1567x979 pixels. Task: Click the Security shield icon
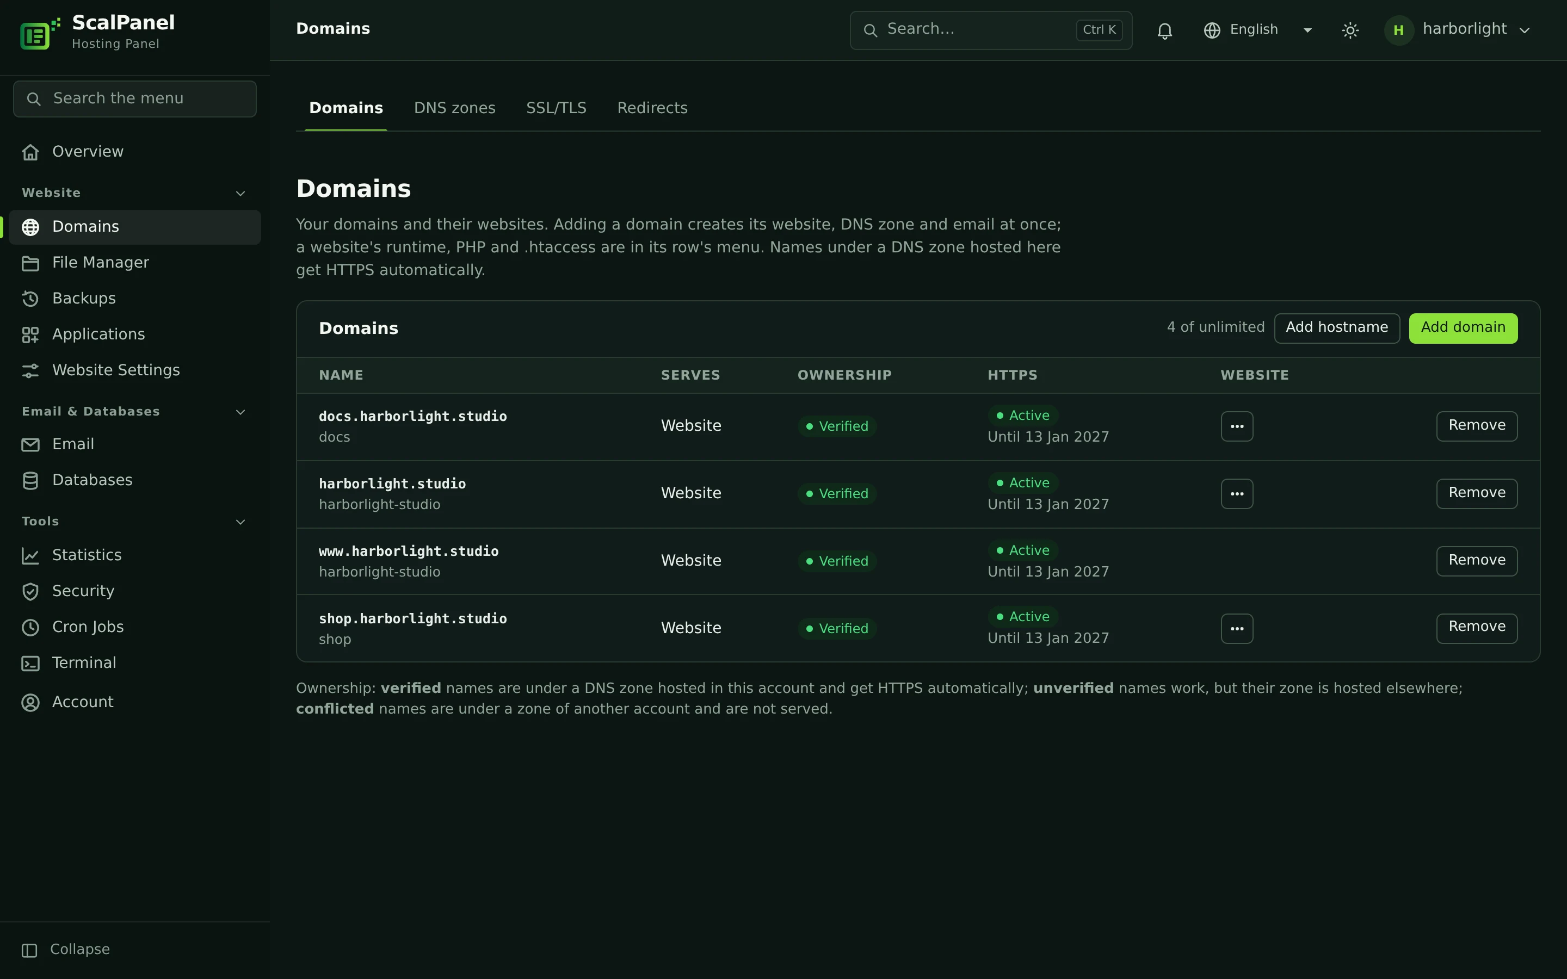tap(30, 591)
